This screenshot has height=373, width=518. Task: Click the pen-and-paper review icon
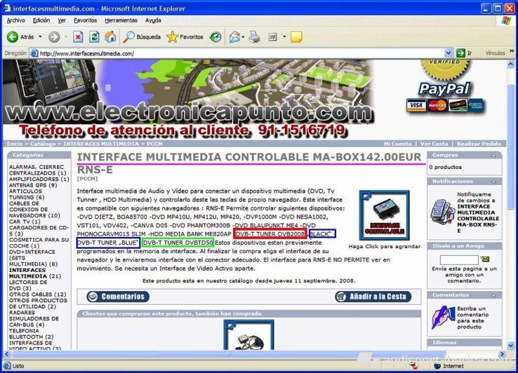coord(443,318)
